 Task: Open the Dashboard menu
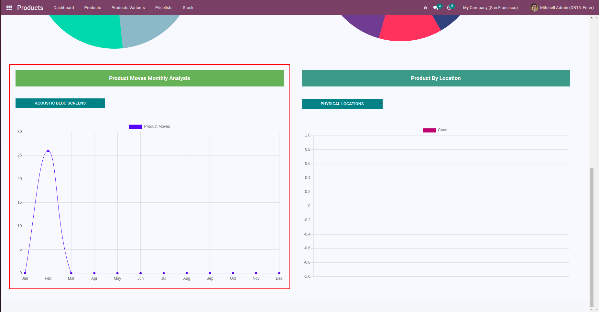(x=64, y=8)
